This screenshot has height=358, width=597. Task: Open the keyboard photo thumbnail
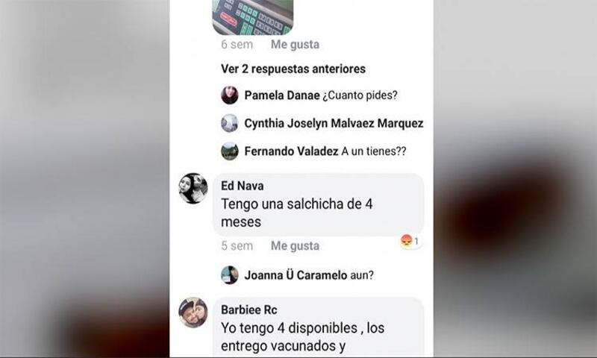tap(253, 17)
